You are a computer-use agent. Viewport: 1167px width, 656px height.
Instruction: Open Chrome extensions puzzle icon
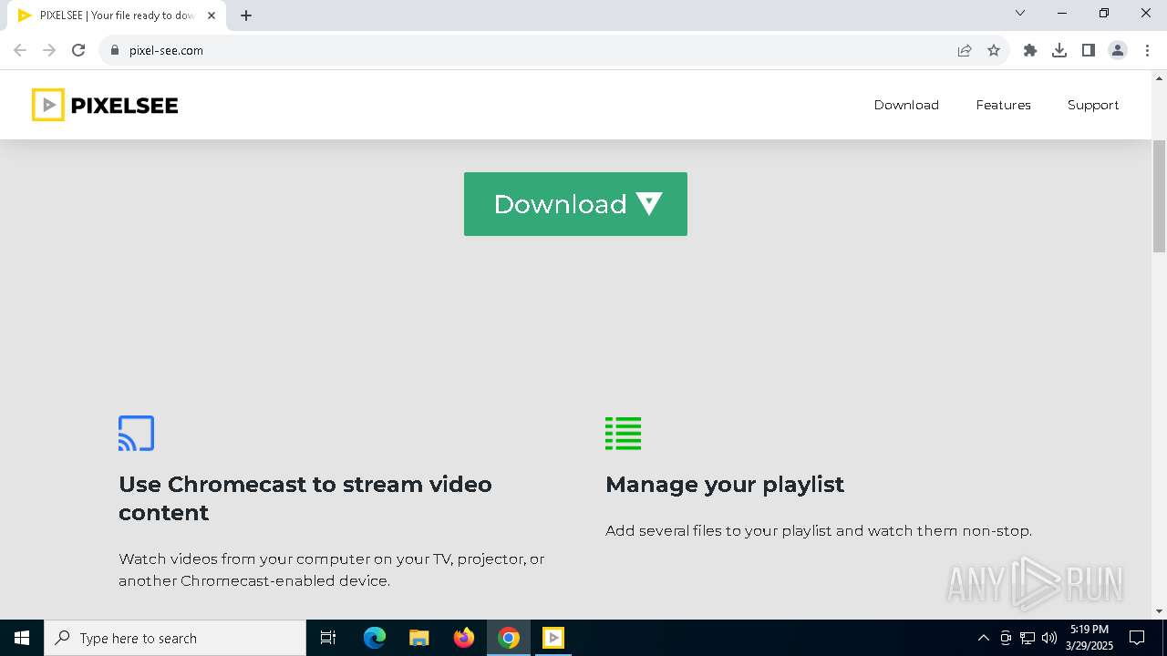tap(1030, 50)
